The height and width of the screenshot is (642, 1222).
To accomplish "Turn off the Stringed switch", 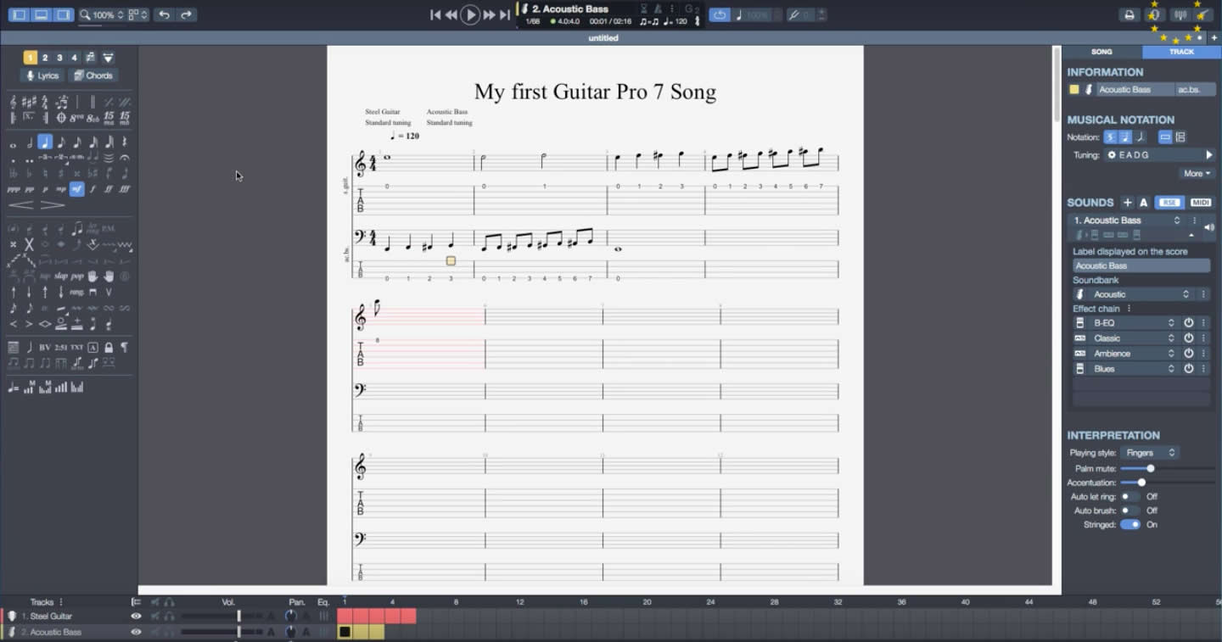I will 1130,525.
